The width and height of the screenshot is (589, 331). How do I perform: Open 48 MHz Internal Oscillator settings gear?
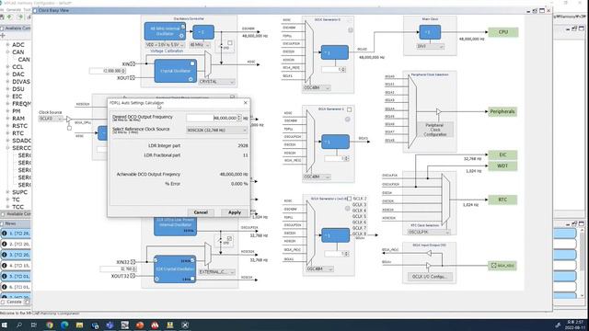tap(181, 36)
